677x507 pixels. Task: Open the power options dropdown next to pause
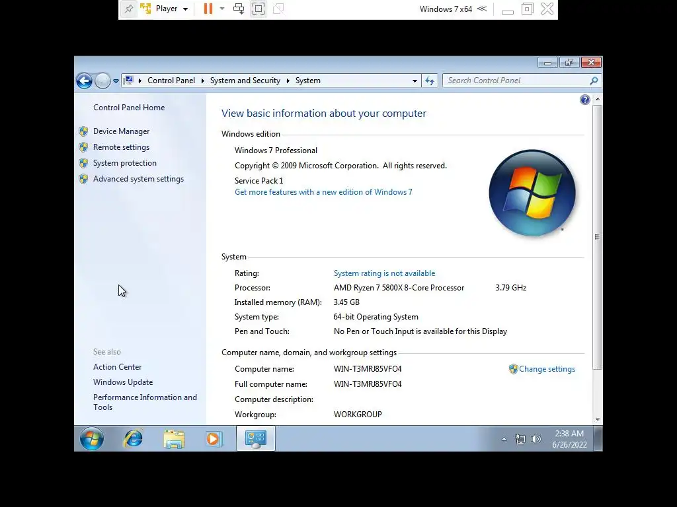pyautogui.click(x=222, y=9)
